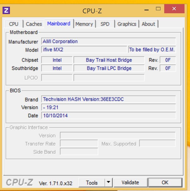Image resolution: width=190 pixels, height=191 pixels.
Task: Click the CPU-Z purple Z app icon
Action: (6, 10)
